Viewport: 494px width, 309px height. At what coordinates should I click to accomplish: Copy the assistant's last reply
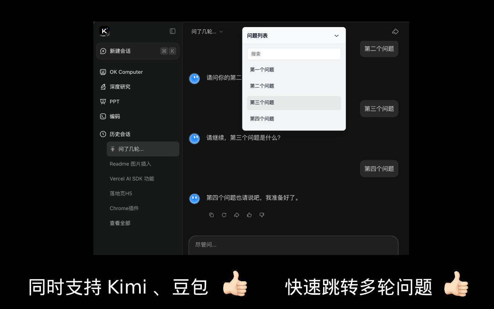click(x=211, y=215)
